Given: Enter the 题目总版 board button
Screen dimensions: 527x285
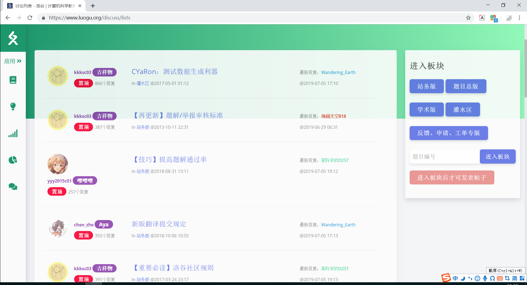Looking at the screenshot, I should 466,86.
